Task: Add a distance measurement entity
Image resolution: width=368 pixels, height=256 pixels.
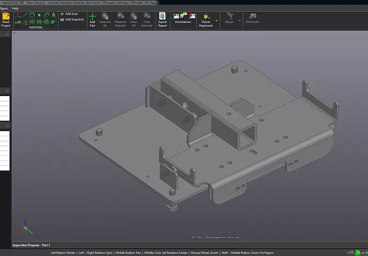Action: tap(18, 22)
